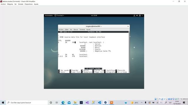Click the GNOME volume icon

[x=137, y=15]
